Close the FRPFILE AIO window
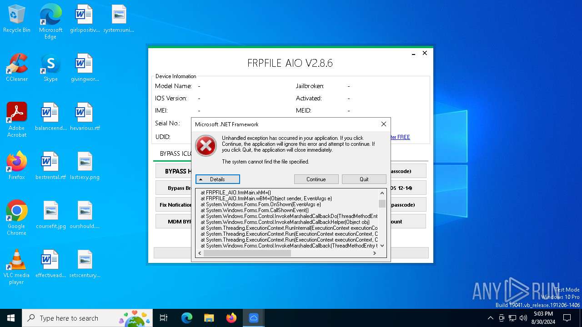The height and width of the screenshot is (327, 582). coord(425,53)
